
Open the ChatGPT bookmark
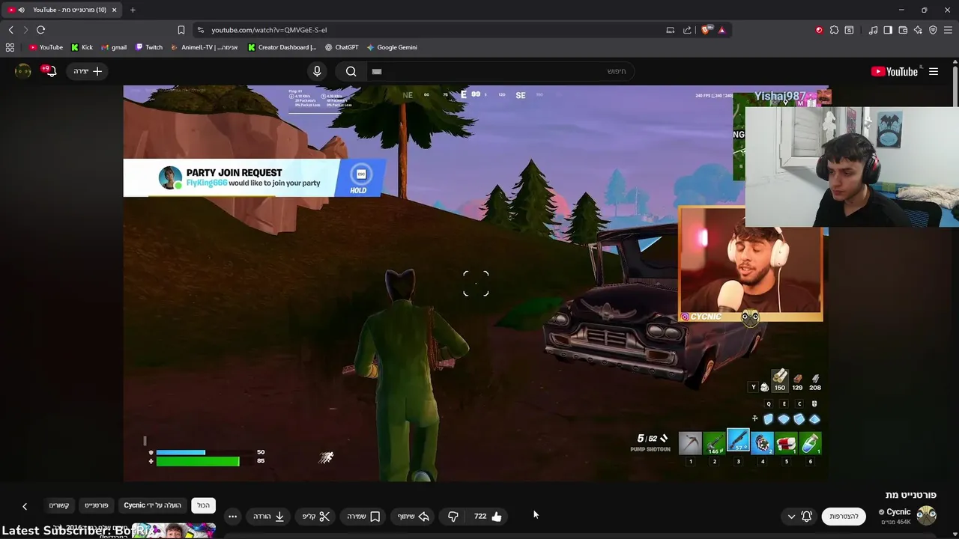[341, 47]
